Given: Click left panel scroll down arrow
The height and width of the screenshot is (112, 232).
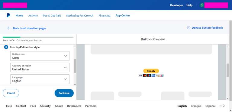Looking at the screenshot, I should coord(75,85).
